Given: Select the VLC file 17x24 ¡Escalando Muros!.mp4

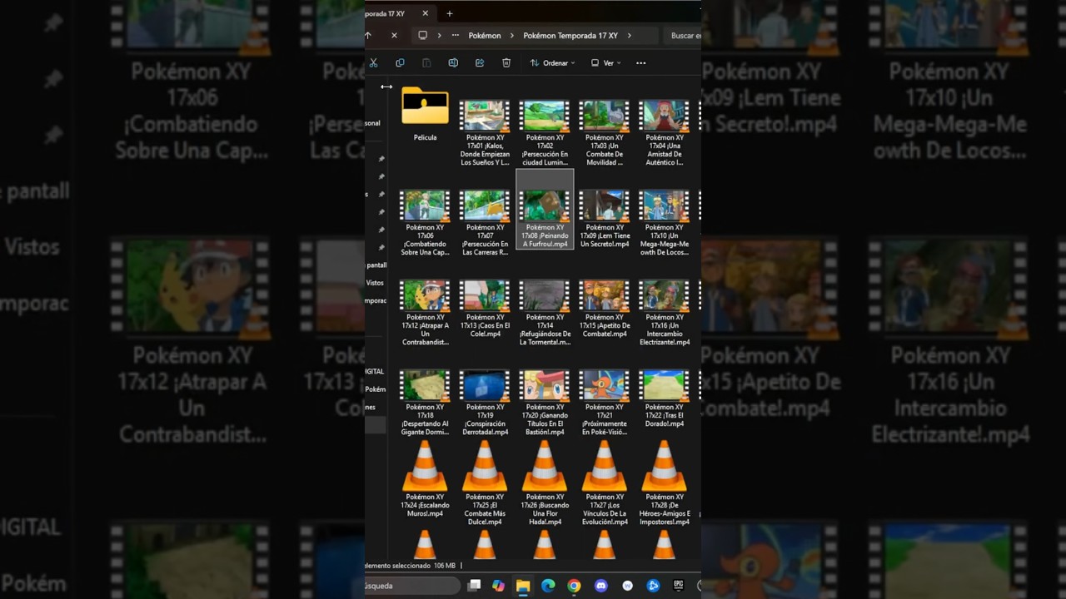Looking at the screenshot, I should [425, 480].
